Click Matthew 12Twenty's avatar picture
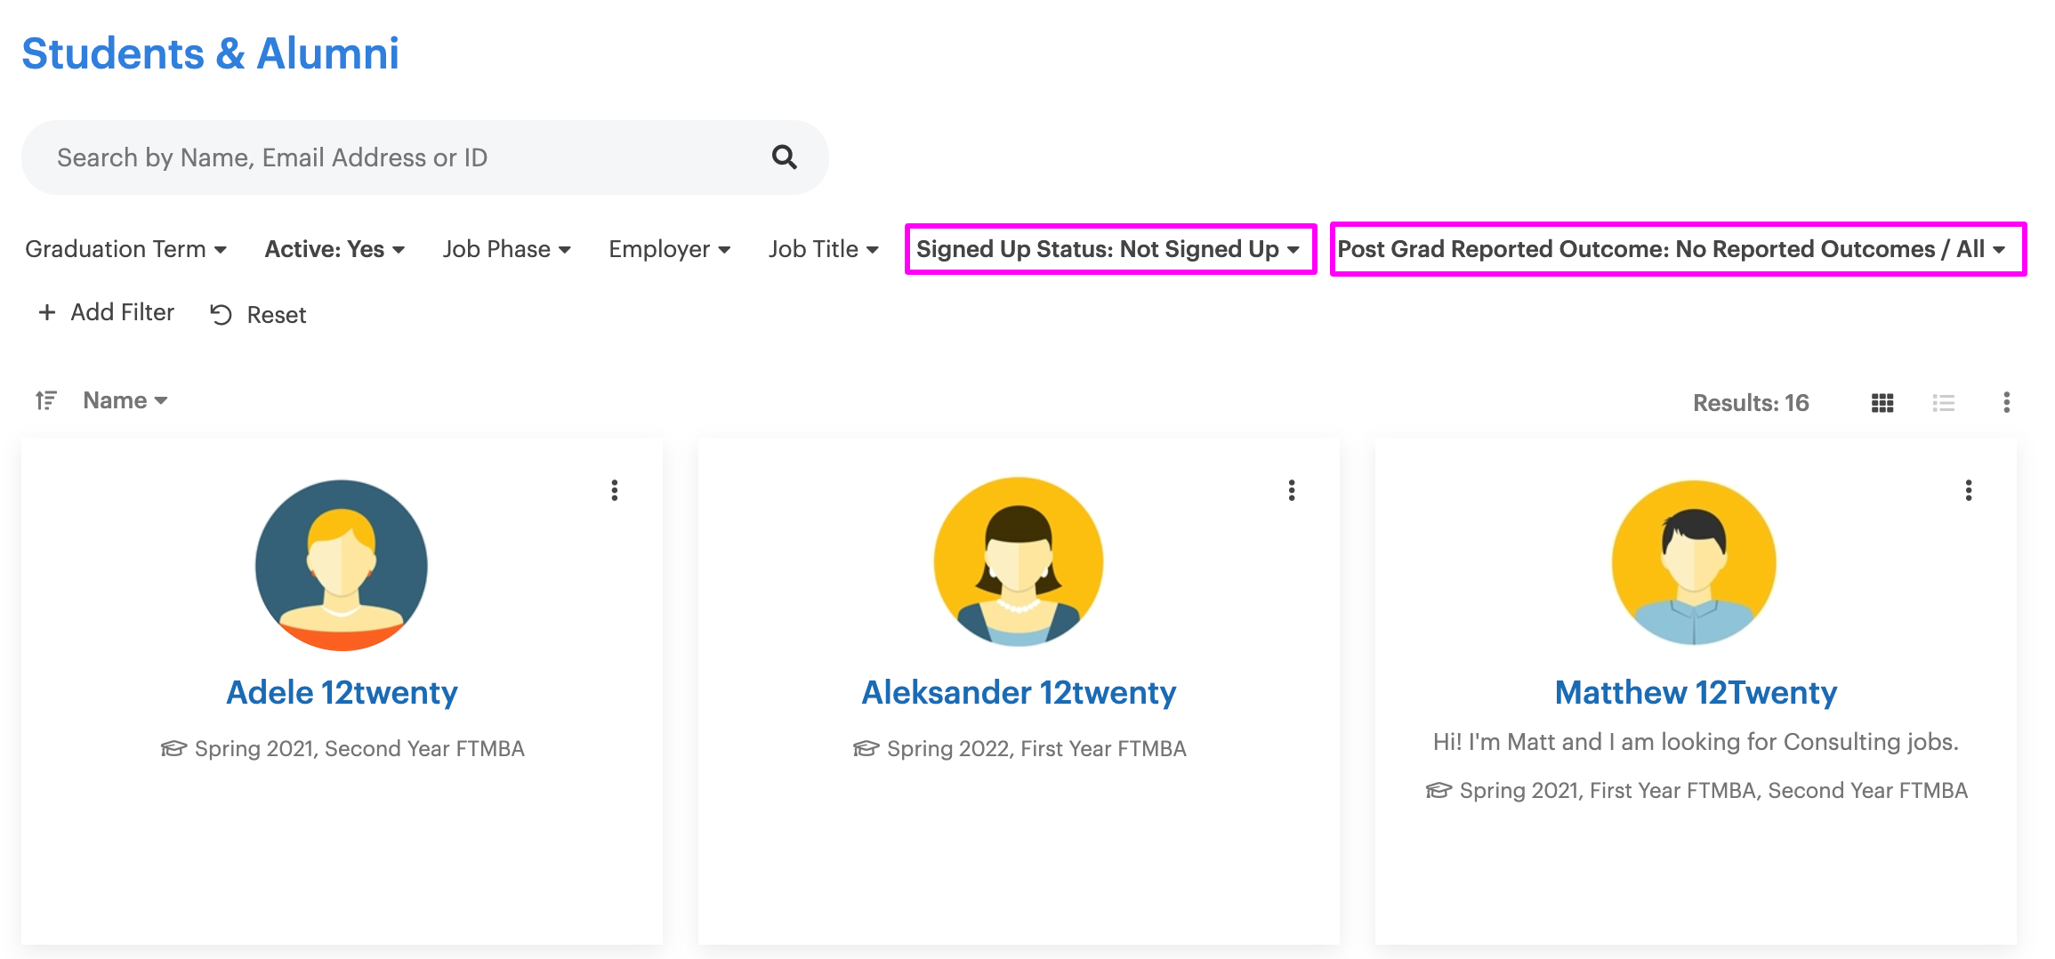Viewport: 2055px width, 959px height. pos(1695,562)
